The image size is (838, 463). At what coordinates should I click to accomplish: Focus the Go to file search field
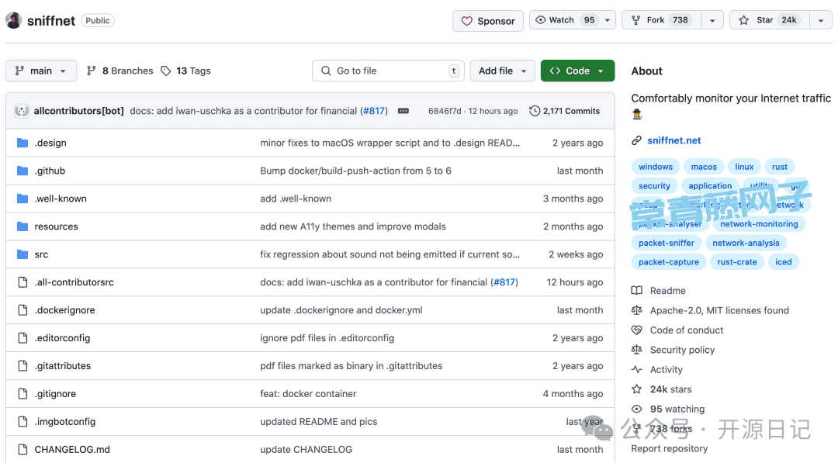[x=388, y=71]
